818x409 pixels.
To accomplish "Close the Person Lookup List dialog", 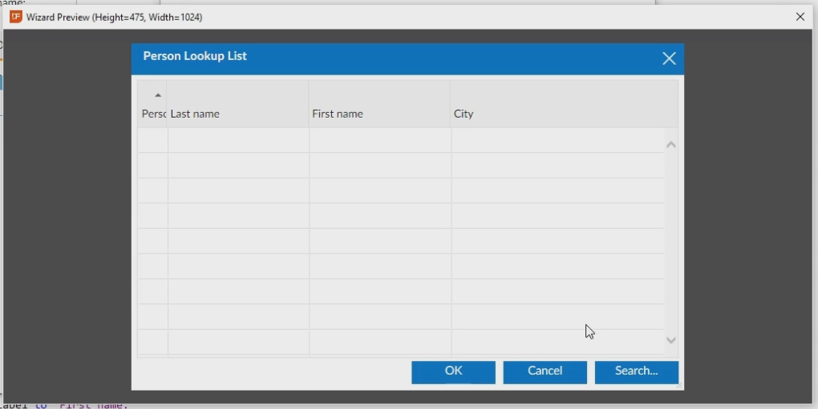I will [669, 58].
